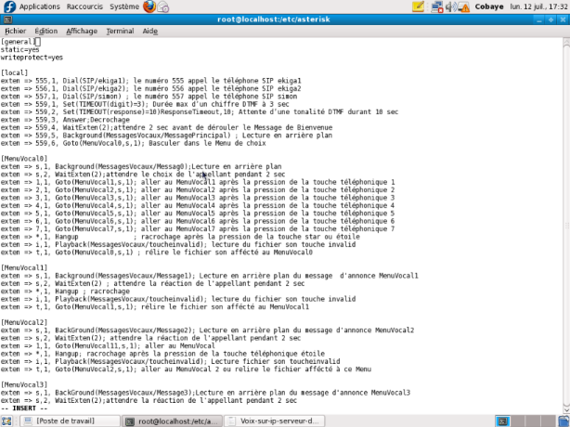Open the Terminal menu

[120, 31]
